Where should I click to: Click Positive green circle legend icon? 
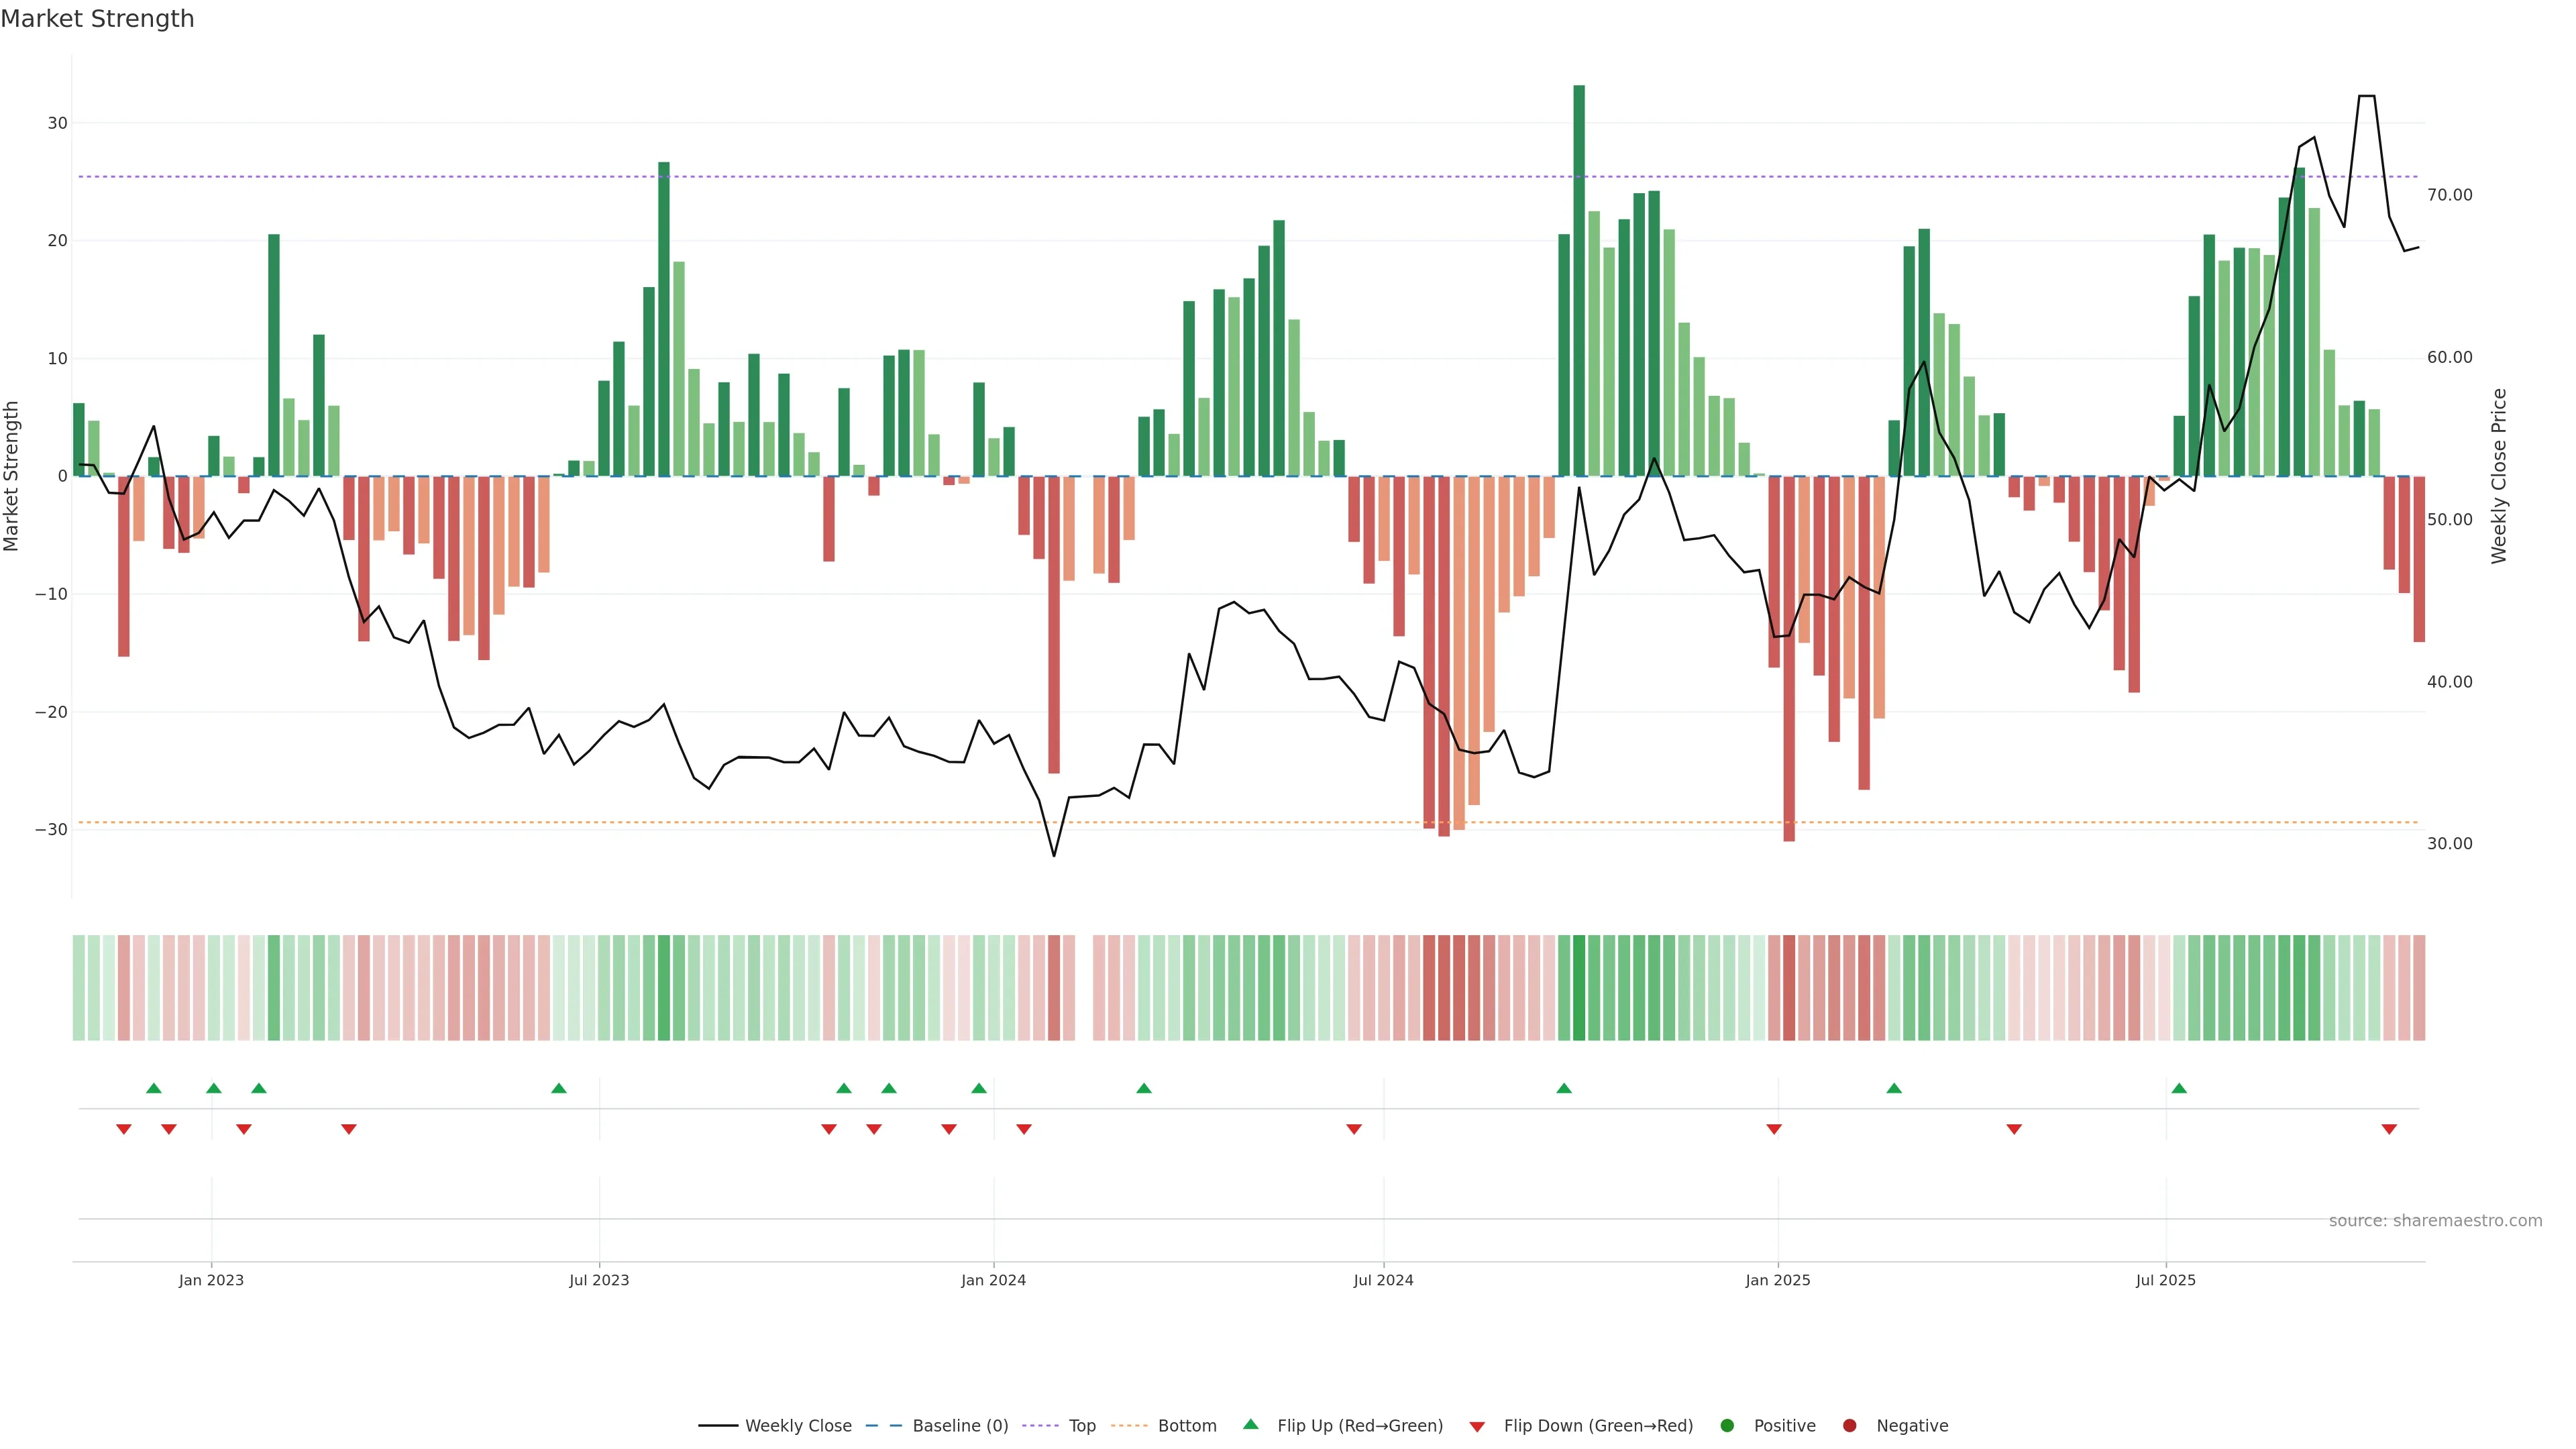pos(1727,1426)
